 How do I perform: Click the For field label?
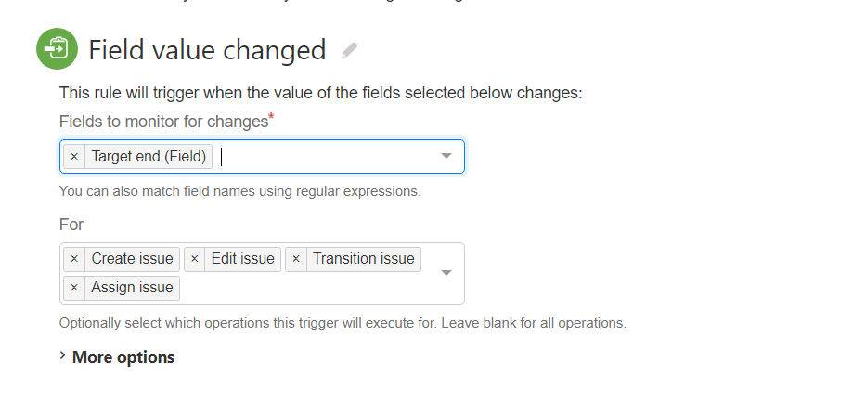point(71,225)
